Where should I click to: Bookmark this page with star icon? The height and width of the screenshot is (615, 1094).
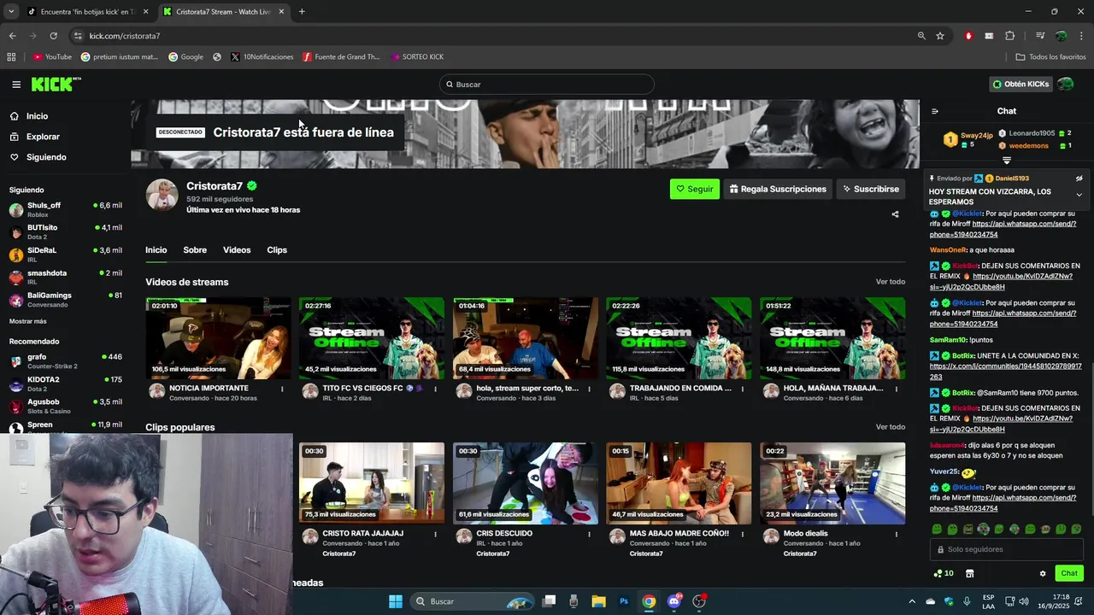[x=940, y=36]
